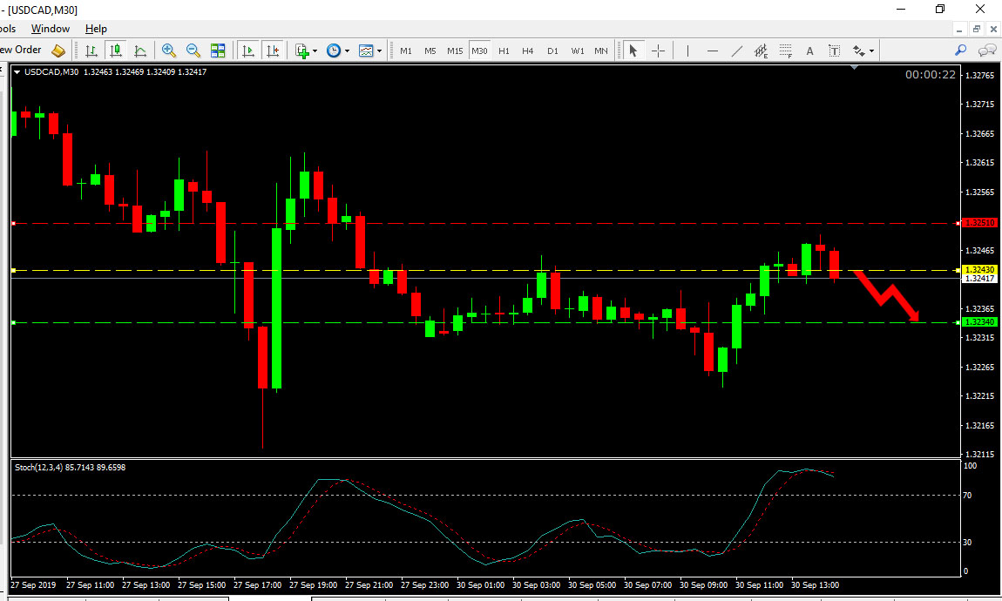Select the Fibonacci retracement tool
The image size is (1002, 601).
pos(785,51)
